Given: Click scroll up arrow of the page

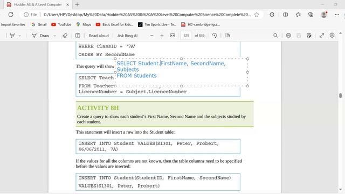Looking at the screenshot, I should pyautogui.click(x=340, y=33).
